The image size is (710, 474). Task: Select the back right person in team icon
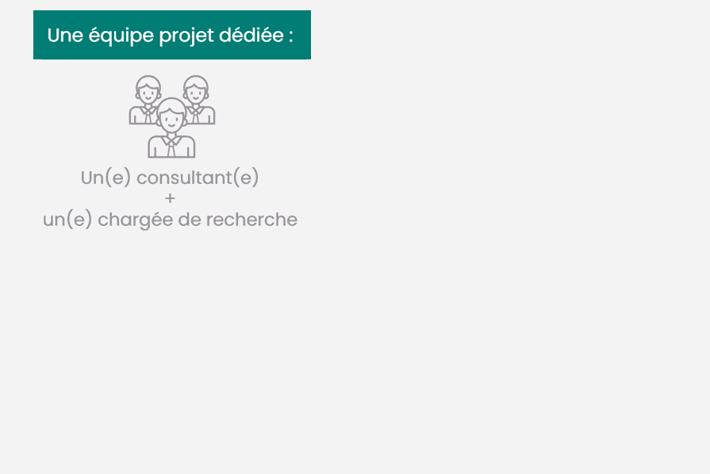point(198,101)
